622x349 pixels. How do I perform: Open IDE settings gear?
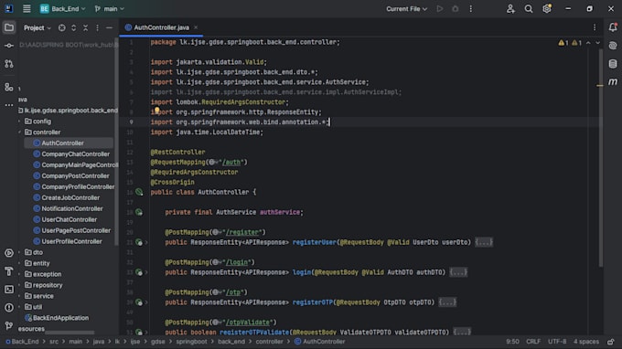(547, 9)
